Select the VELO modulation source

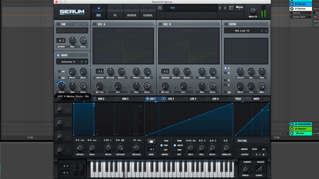[x=238, y=99]
